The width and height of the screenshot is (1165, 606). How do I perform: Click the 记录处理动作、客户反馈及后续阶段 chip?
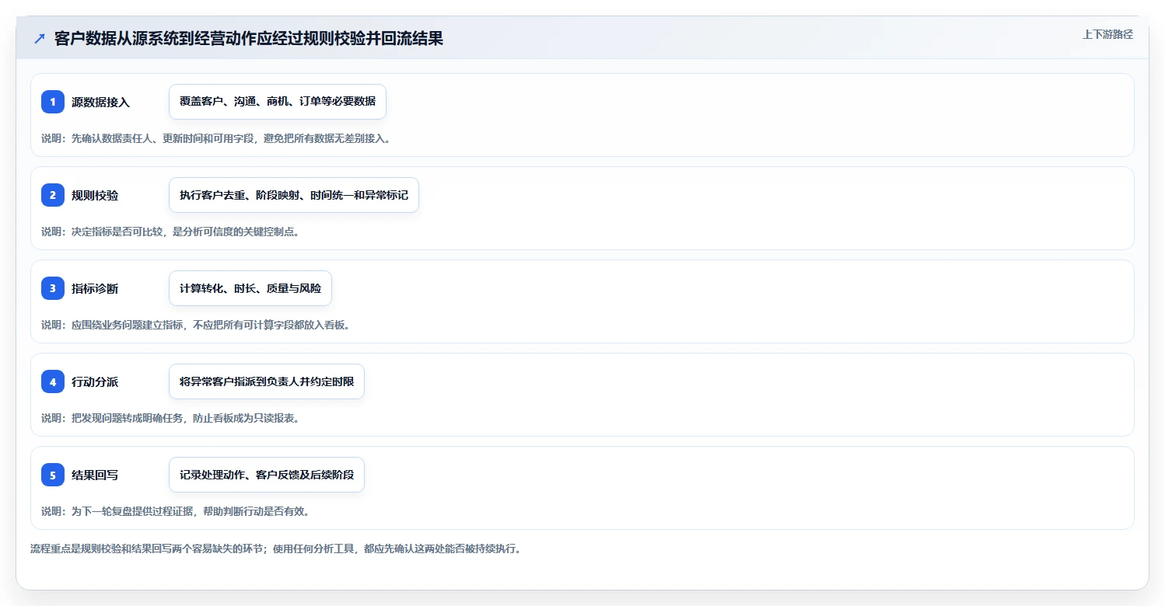pos(267,475)
